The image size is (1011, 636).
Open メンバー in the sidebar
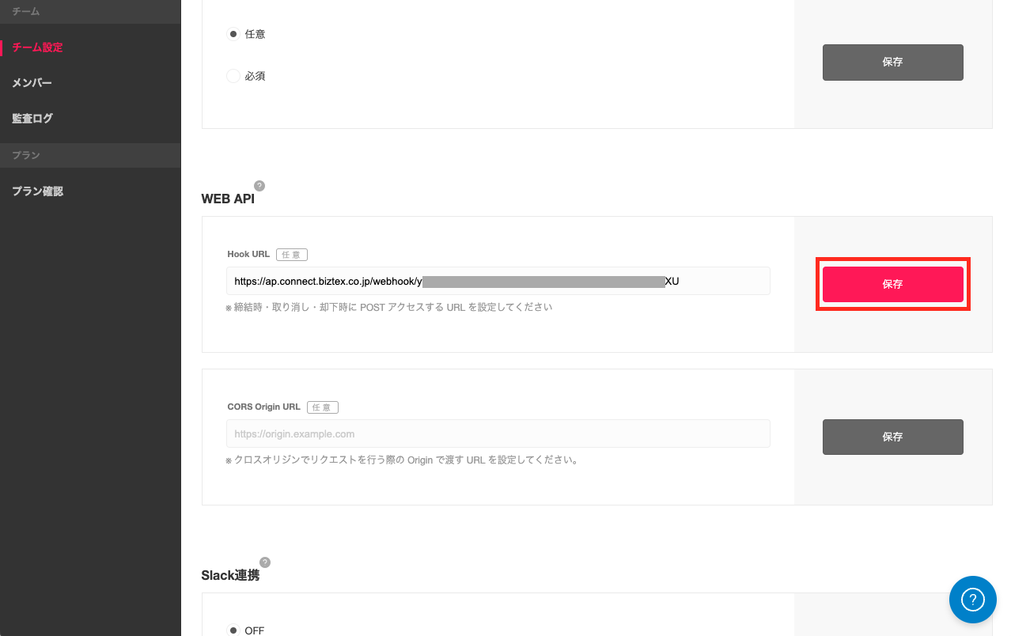click(x=32, y=83)
